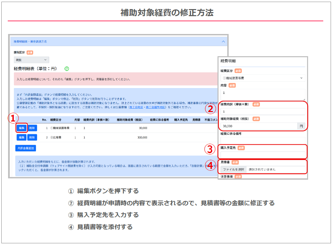Click the 円 unit addon beside amount
333x246 pixels.
(x=301, y=126)
